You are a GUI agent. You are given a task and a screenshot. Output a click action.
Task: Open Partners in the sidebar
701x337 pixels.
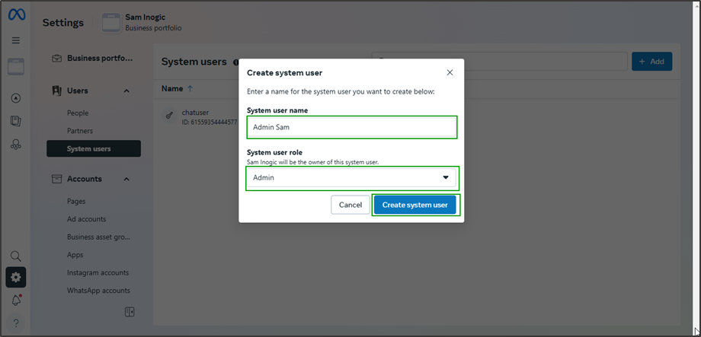(x=80, y=131)
